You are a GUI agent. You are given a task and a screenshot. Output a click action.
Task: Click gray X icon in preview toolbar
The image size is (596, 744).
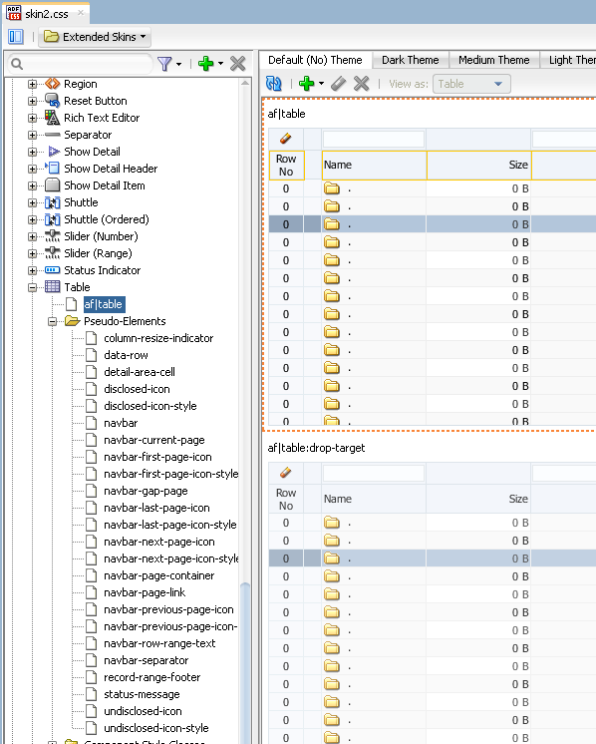coord(362,84)
